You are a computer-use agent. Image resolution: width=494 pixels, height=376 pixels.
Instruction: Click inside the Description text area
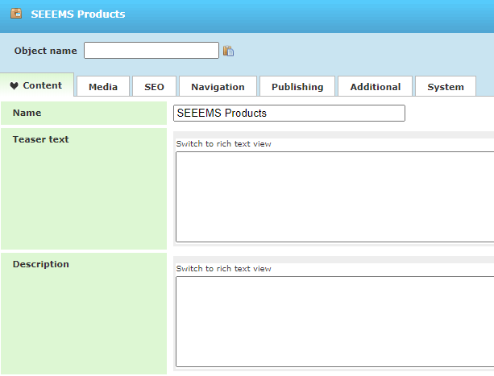(334, 322)
